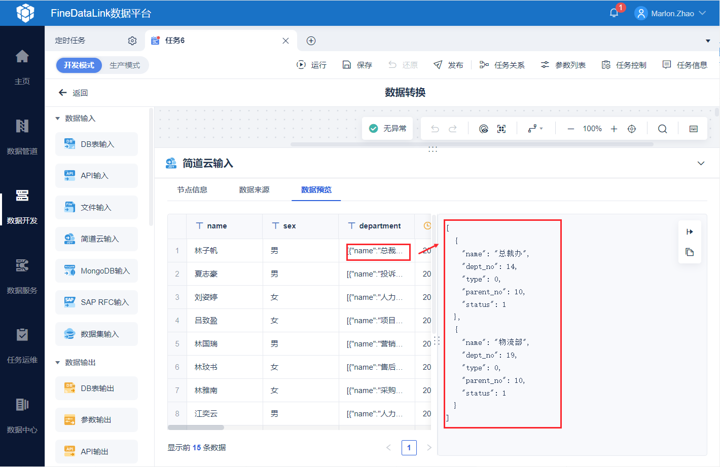The image size is (720, 467).
Task: Select the API输入 node
Action: pos(96,176)
